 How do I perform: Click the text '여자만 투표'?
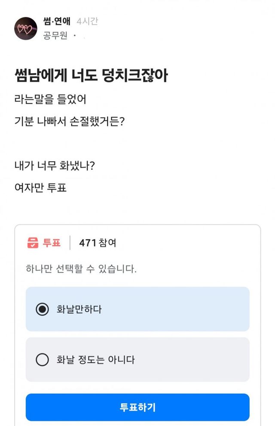coord(40,187)
